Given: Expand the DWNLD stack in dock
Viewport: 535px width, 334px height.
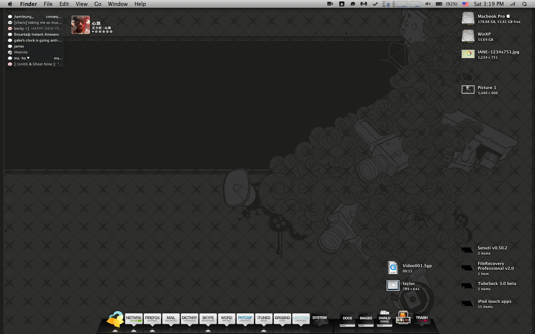Looking at the screenshot, I should point(385,318).
